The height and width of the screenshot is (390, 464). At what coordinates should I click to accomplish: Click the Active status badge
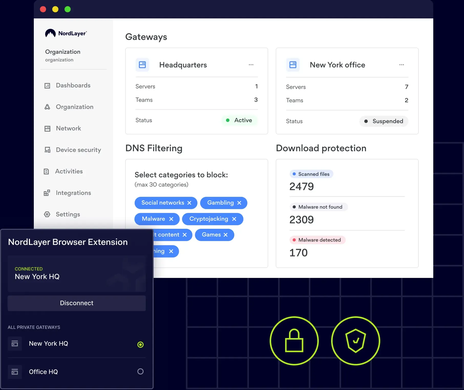coord(239,120)
